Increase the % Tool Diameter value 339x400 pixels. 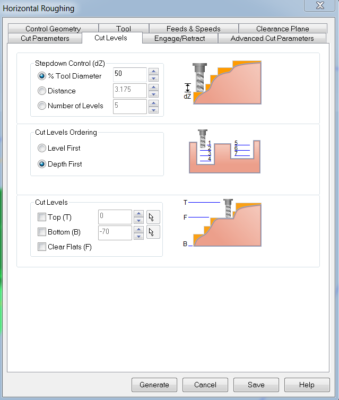[153, 72]
